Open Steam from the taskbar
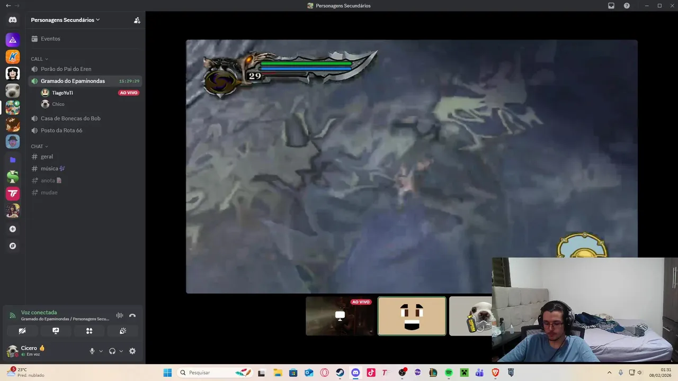The width and height of the screenshot is (678, 381). [340, 373]
